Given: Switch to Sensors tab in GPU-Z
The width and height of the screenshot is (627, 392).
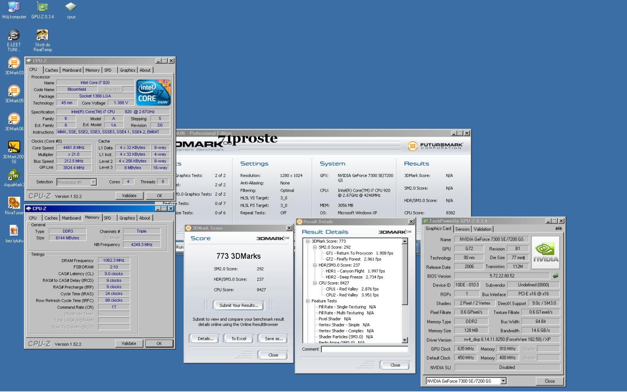Looking at the screenshot, I should pyautogui.click(x=462, y=229).
